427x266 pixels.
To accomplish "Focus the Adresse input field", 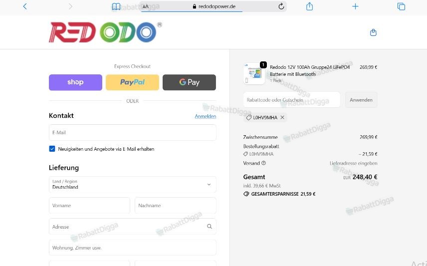I will point(133,227).
